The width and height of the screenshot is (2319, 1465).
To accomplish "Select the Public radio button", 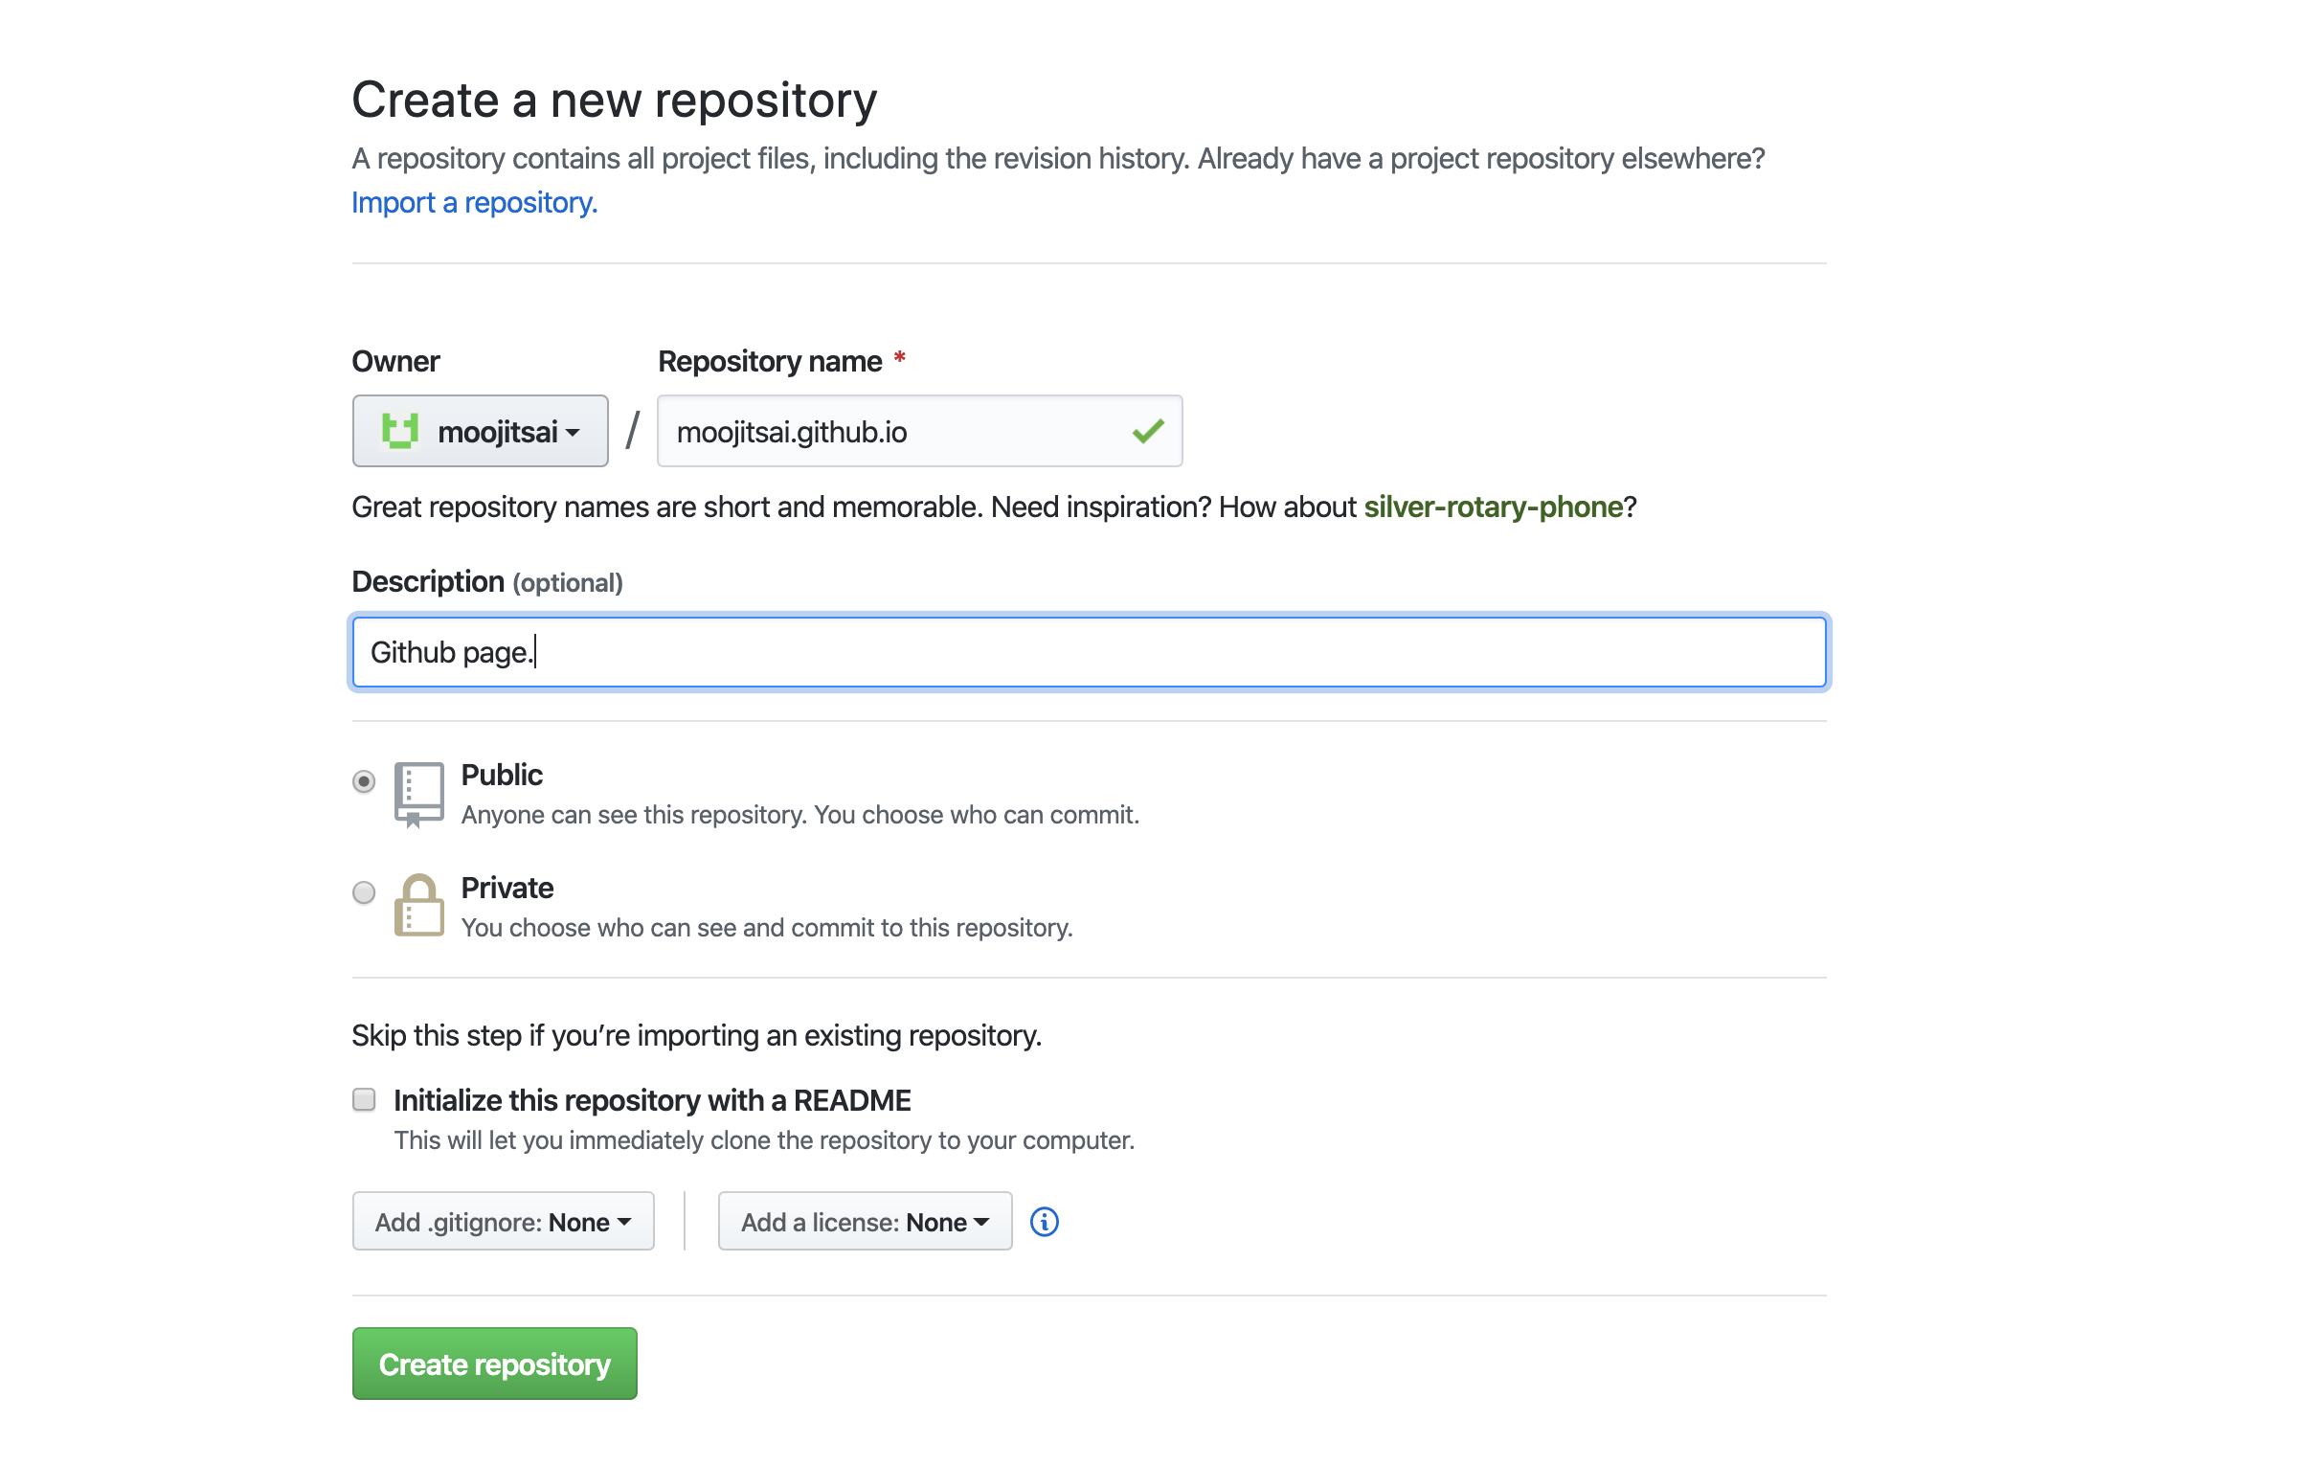I will [363, 780].
